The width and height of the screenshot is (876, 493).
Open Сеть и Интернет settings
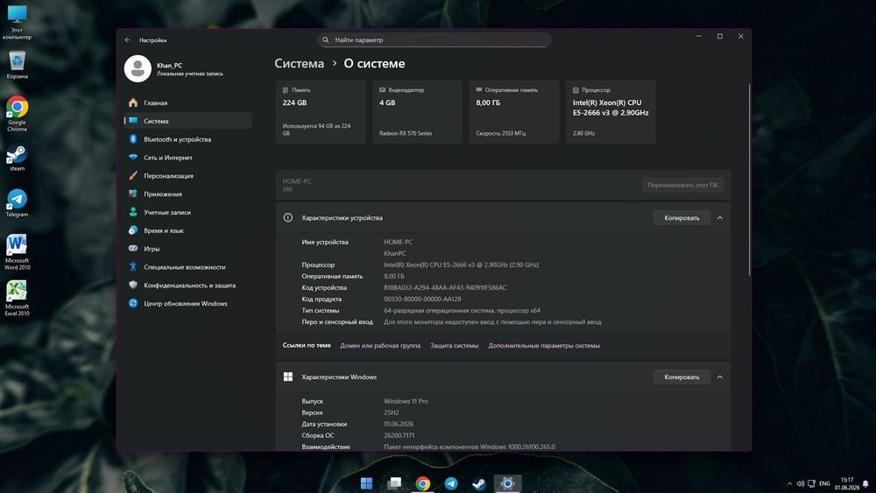pyautogui.click(x=187, y=158)
